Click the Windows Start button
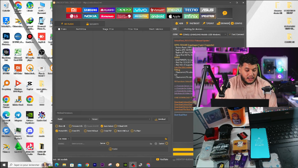Viewport: 298px width, 168px height. (x=4, y=165)
